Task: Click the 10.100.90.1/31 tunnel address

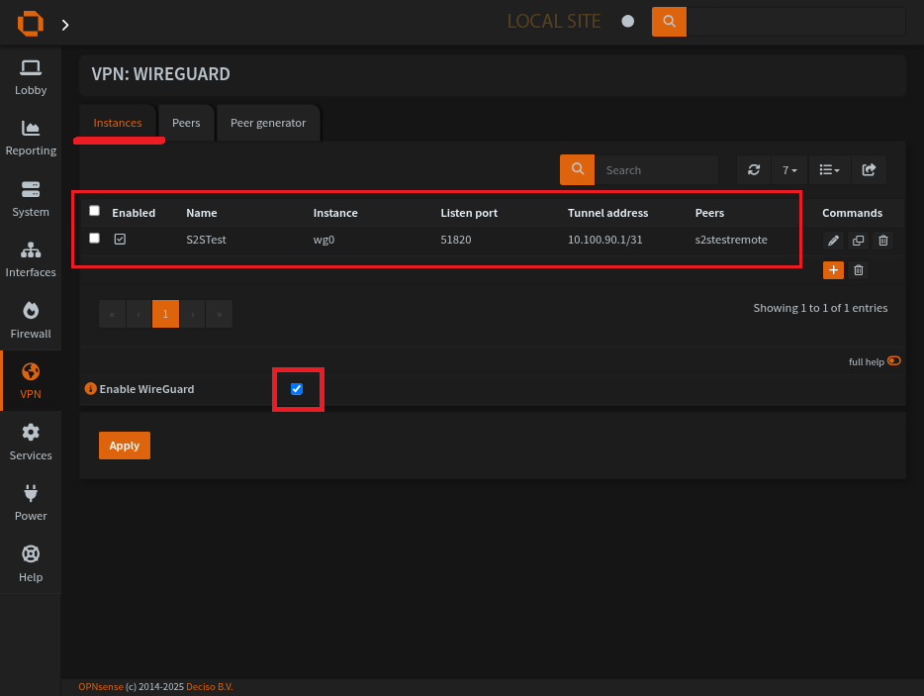Action: pyautogui.click(x=605, y=240)
